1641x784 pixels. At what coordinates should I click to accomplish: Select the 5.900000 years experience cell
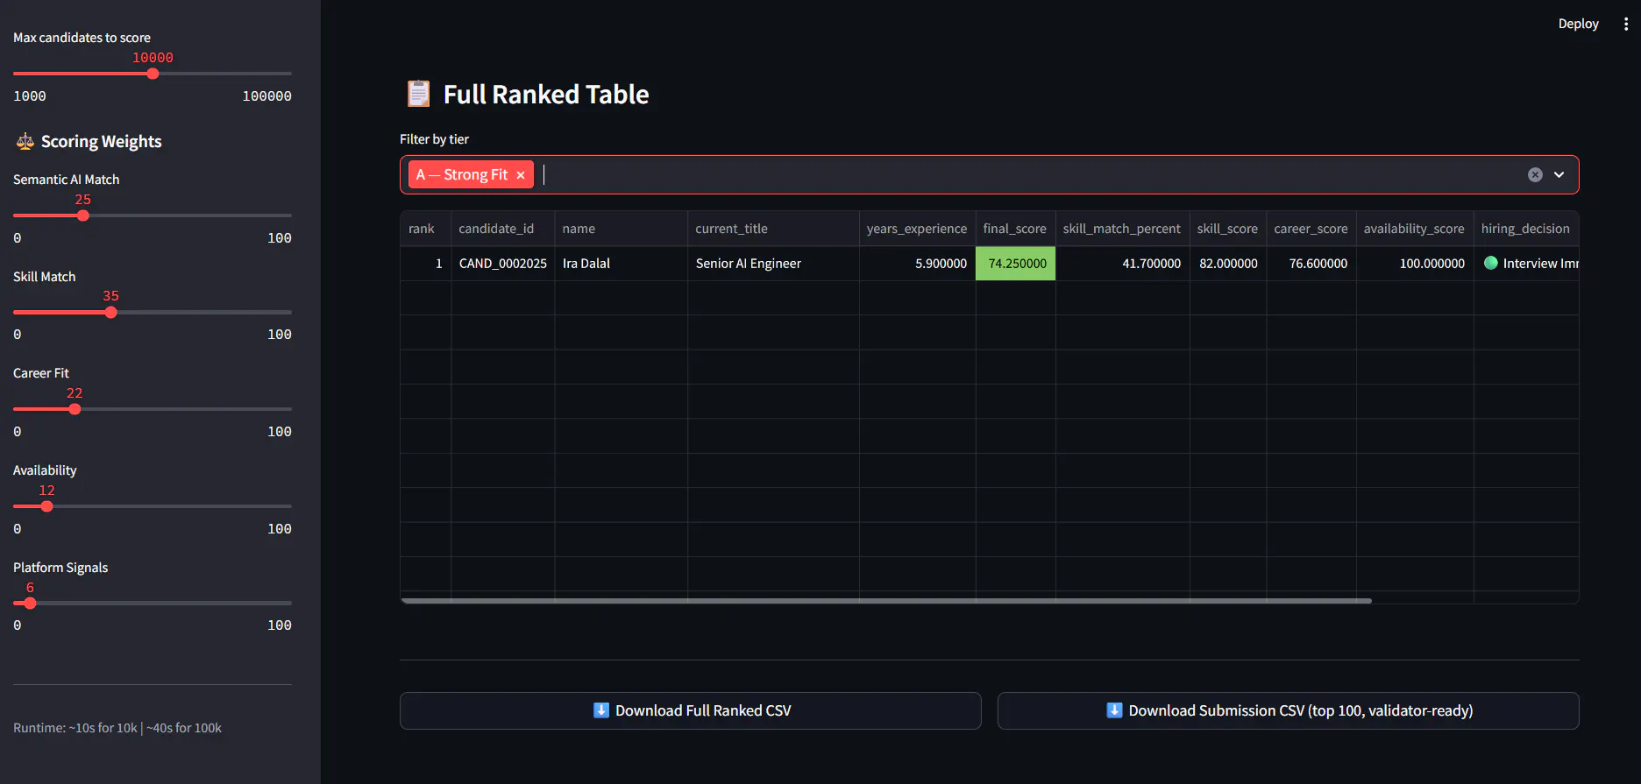point(918,264)
